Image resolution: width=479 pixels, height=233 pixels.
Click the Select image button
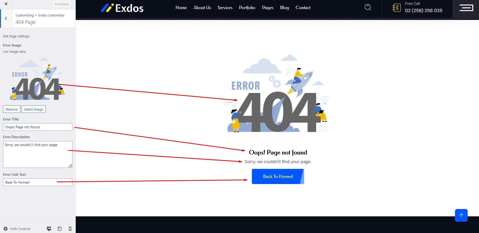point(34,109)
